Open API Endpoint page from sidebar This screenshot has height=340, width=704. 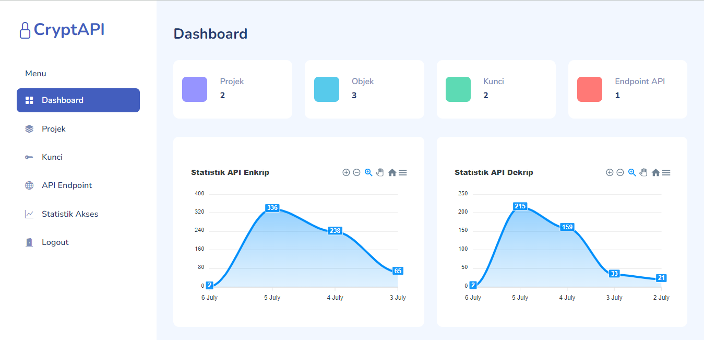[67, 185]
